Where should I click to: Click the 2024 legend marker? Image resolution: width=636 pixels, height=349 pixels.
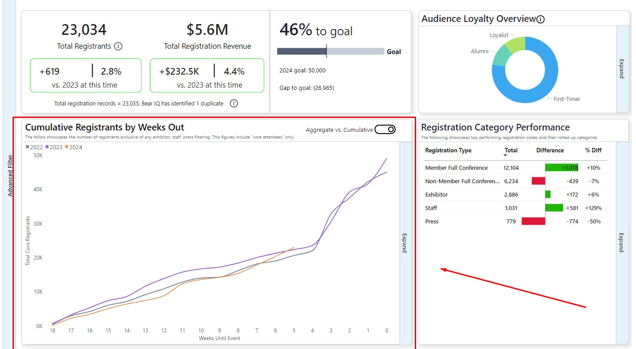[67, 147]
